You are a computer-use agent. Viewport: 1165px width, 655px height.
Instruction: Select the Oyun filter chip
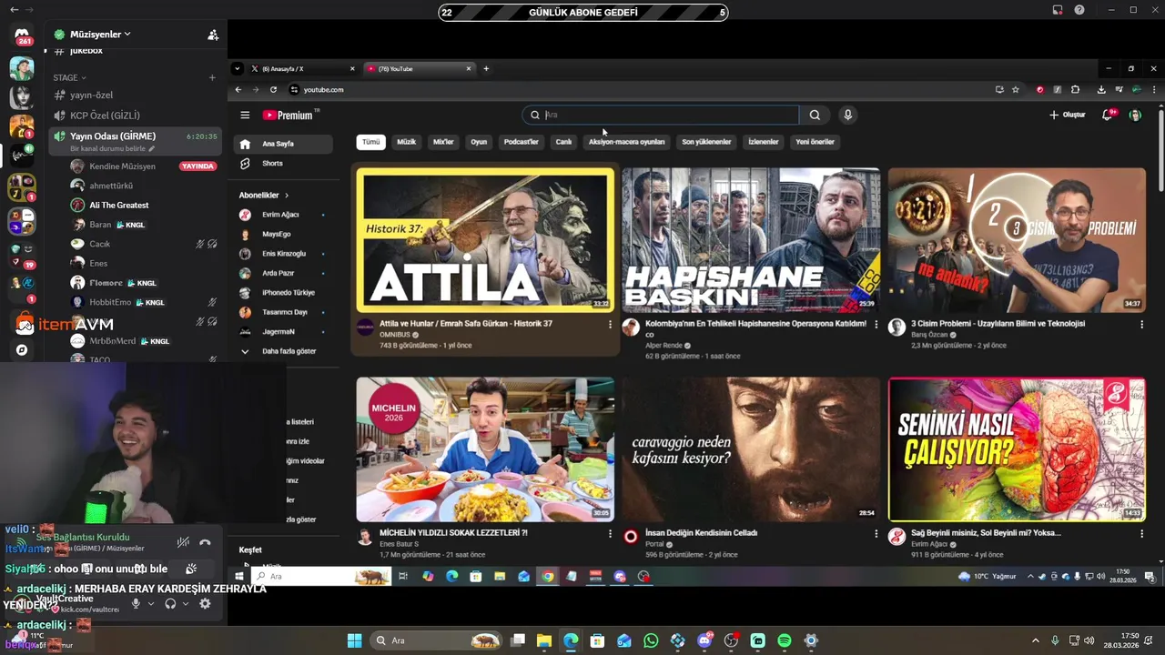[479, 142]
